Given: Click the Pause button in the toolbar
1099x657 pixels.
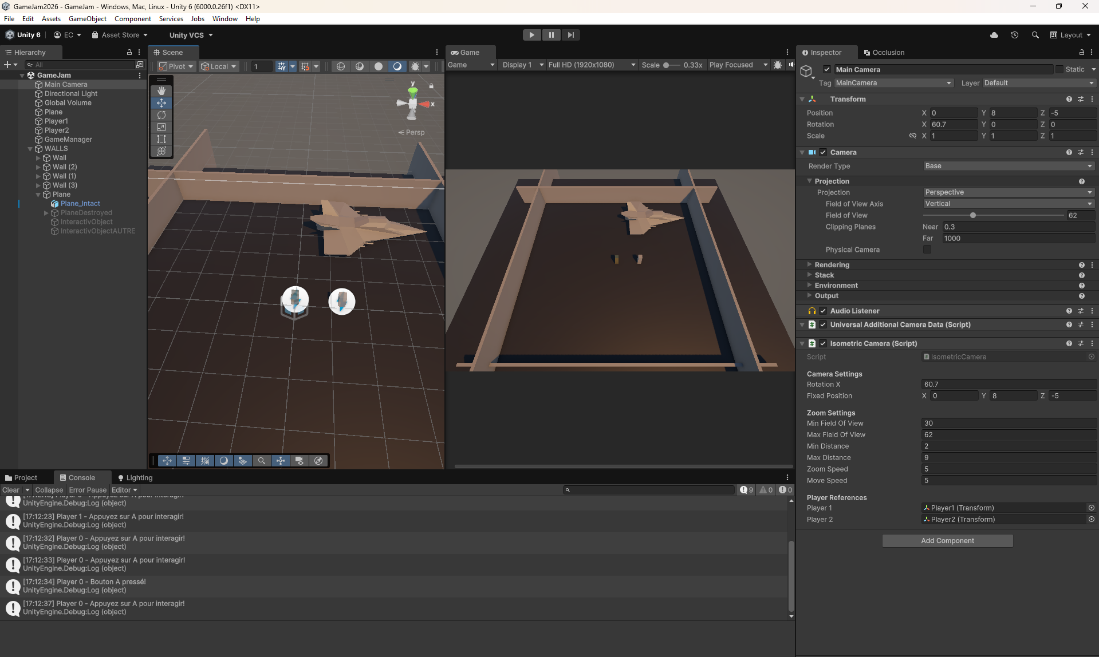Looking at the screenshot, I should 551,35.
